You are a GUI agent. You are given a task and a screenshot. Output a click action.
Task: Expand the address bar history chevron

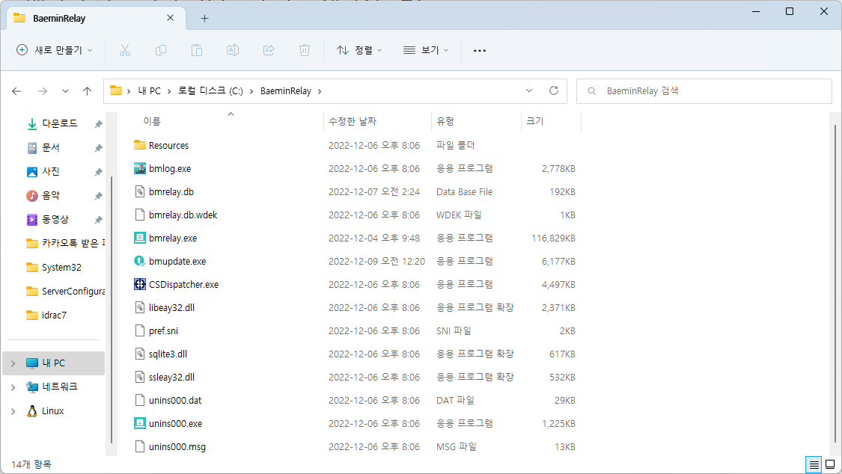[529, 90]
